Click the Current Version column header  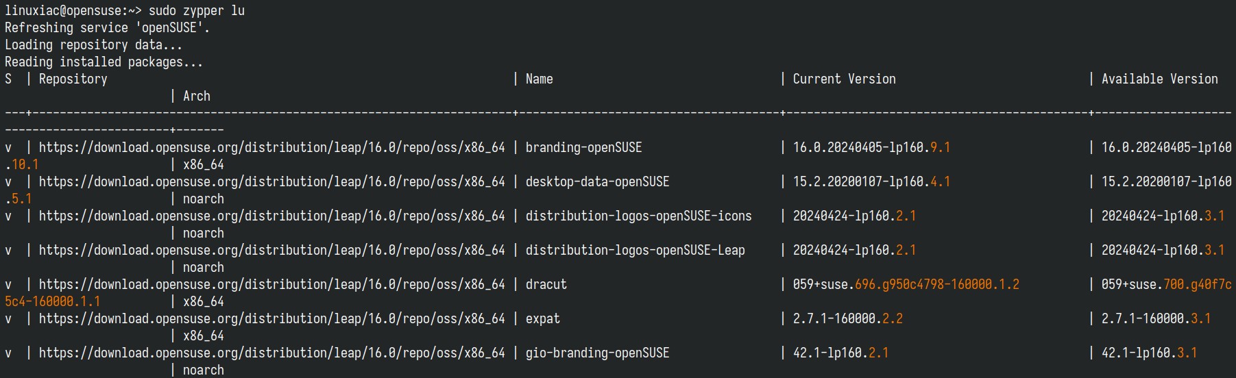(x=844, y=79)
